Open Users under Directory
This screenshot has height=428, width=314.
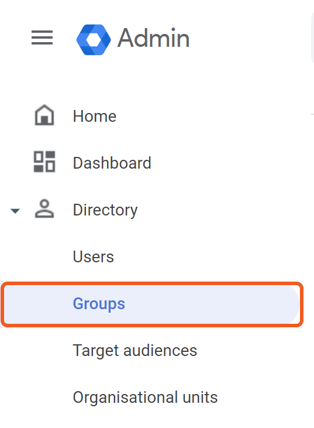click(x=94, y=257)
